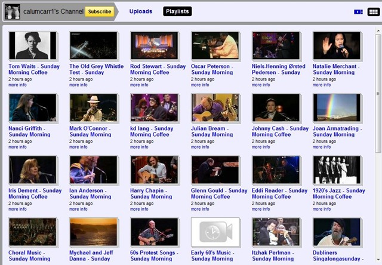382x265 pixels.
Task: Click the scroll up arrow
Action: (x=378, y=30)
